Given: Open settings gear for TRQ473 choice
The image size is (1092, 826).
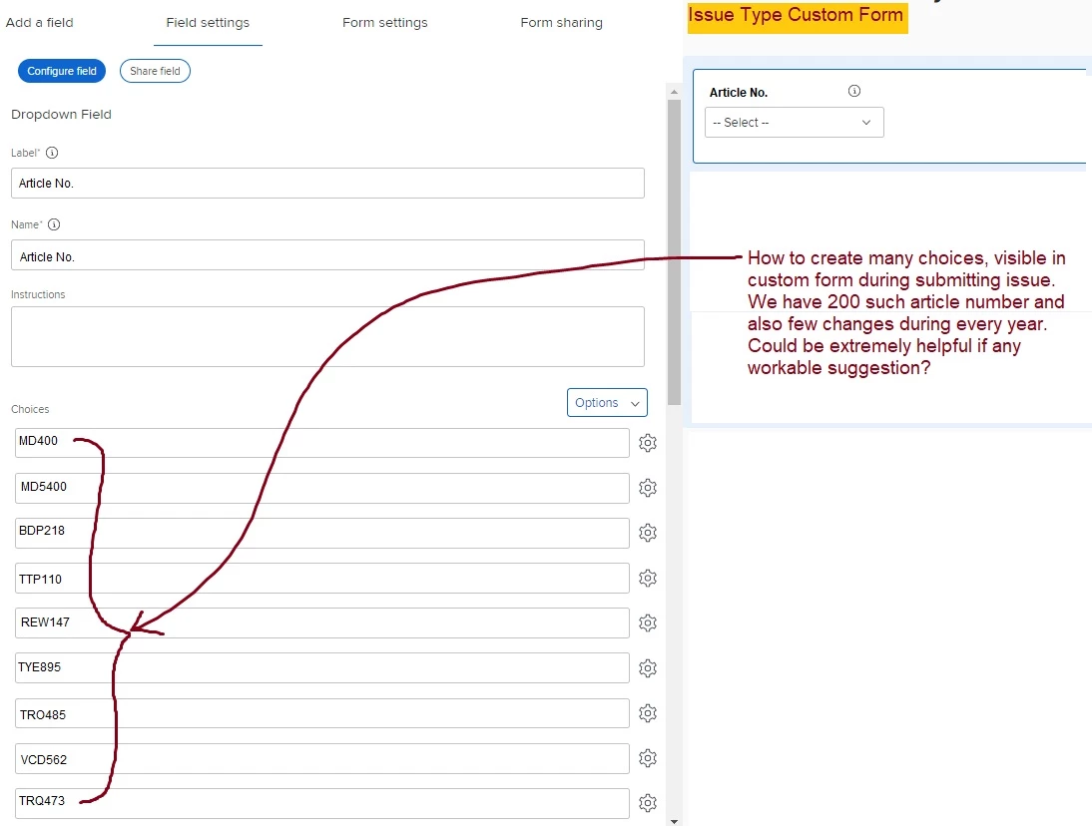Looking at the screenshot, I should click(x=648, y=803).
